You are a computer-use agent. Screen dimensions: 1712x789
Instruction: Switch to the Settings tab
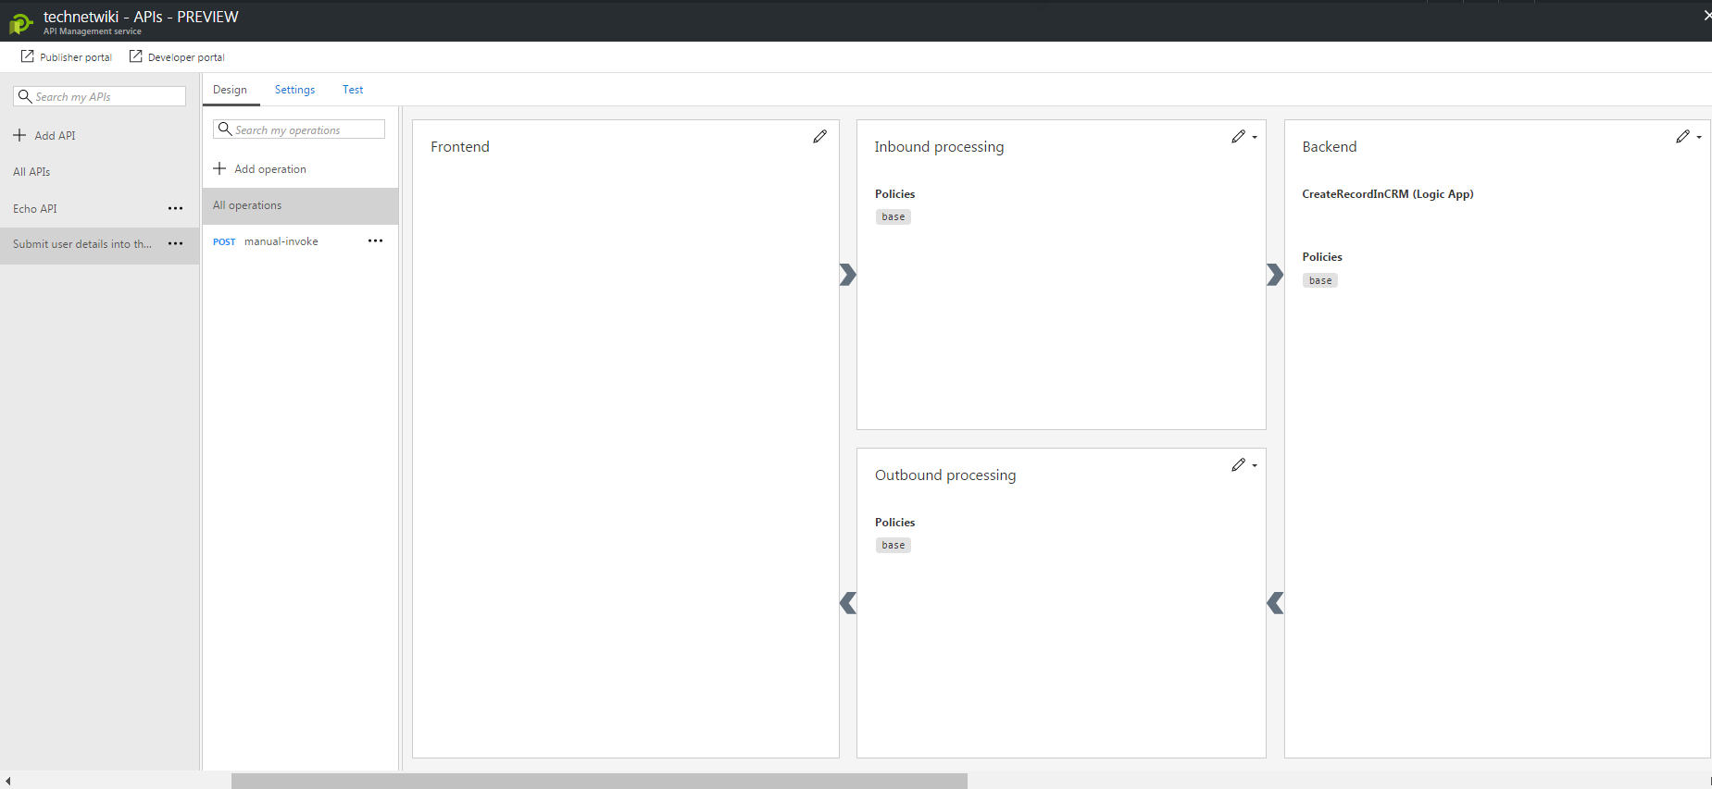coord(294,90)
